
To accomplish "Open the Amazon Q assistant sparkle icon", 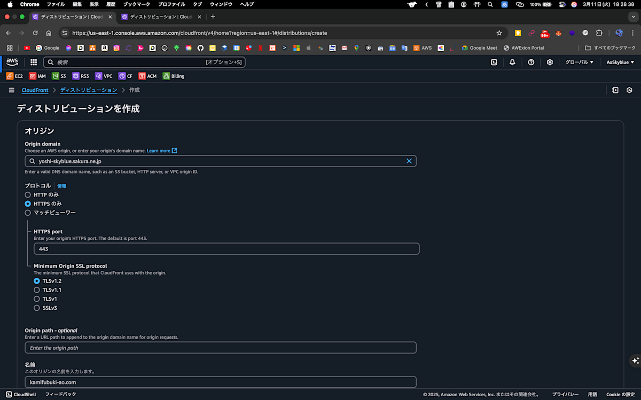I will point(635,360).
